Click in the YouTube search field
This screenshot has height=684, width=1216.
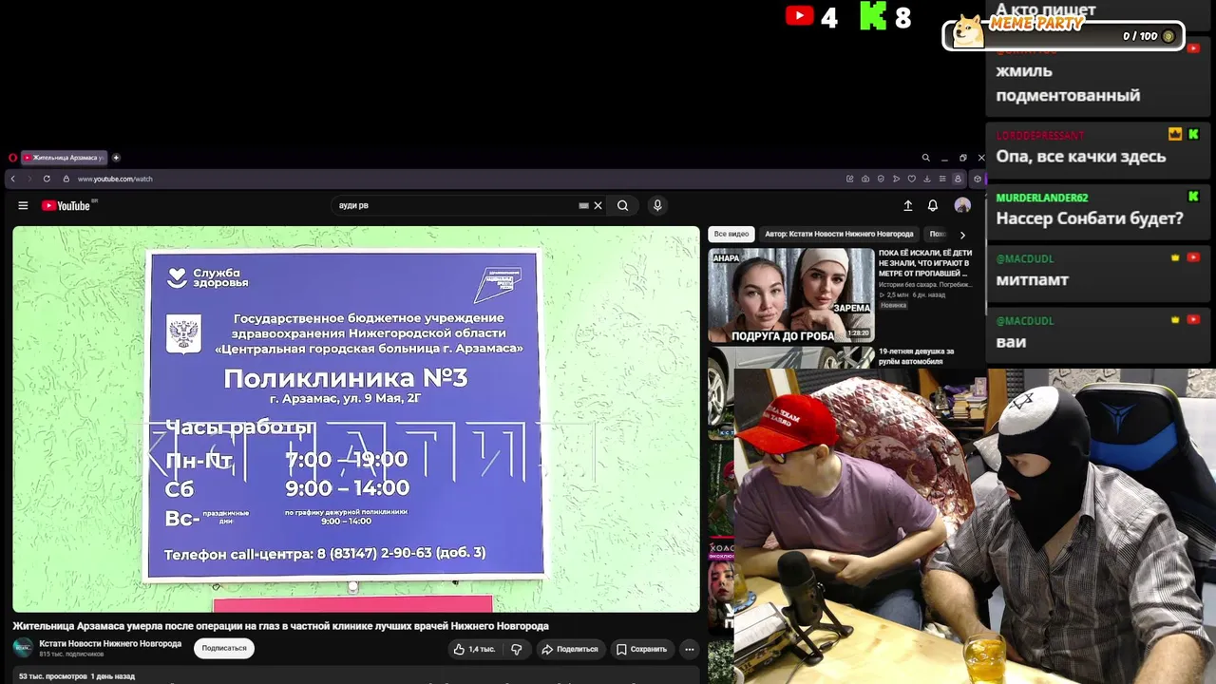click(x=456, y=205)
